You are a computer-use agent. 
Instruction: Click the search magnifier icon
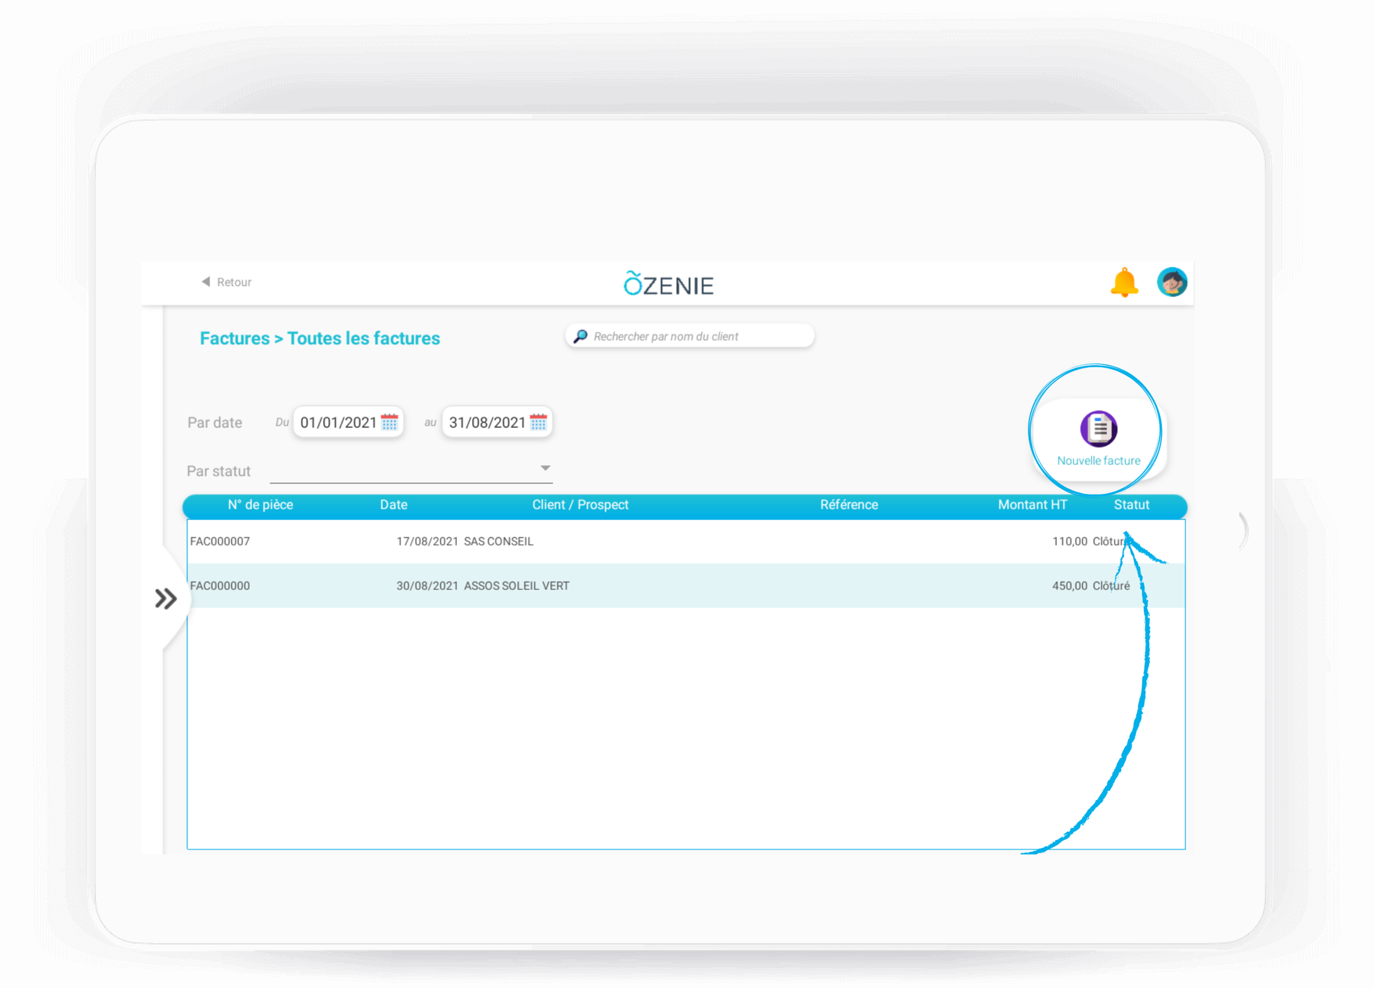pyautogui.click(x=581, y=336)
